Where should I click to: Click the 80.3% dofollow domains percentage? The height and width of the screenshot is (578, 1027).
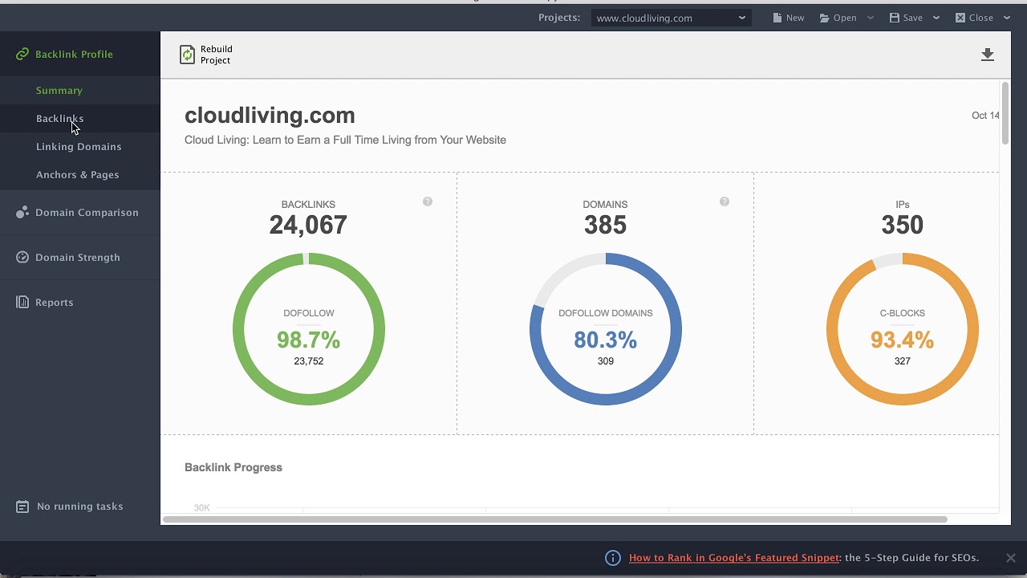tap(605, 340)
